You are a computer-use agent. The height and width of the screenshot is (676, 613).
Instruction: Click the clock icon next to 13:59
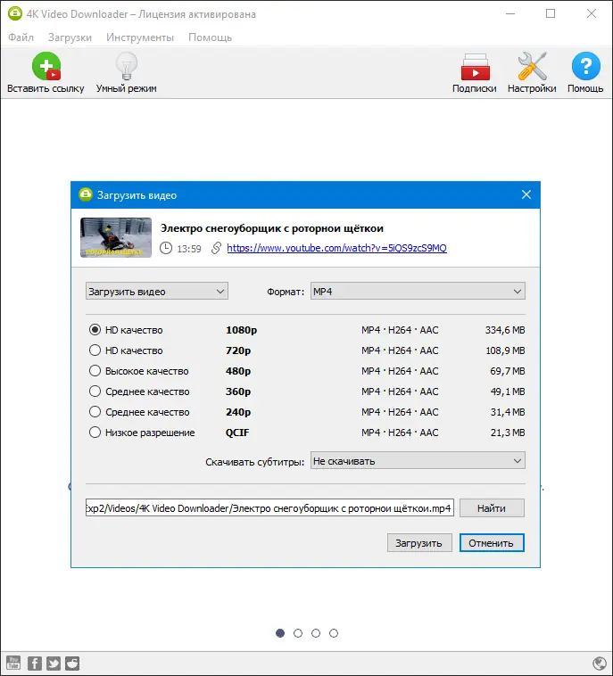[166, 248]
